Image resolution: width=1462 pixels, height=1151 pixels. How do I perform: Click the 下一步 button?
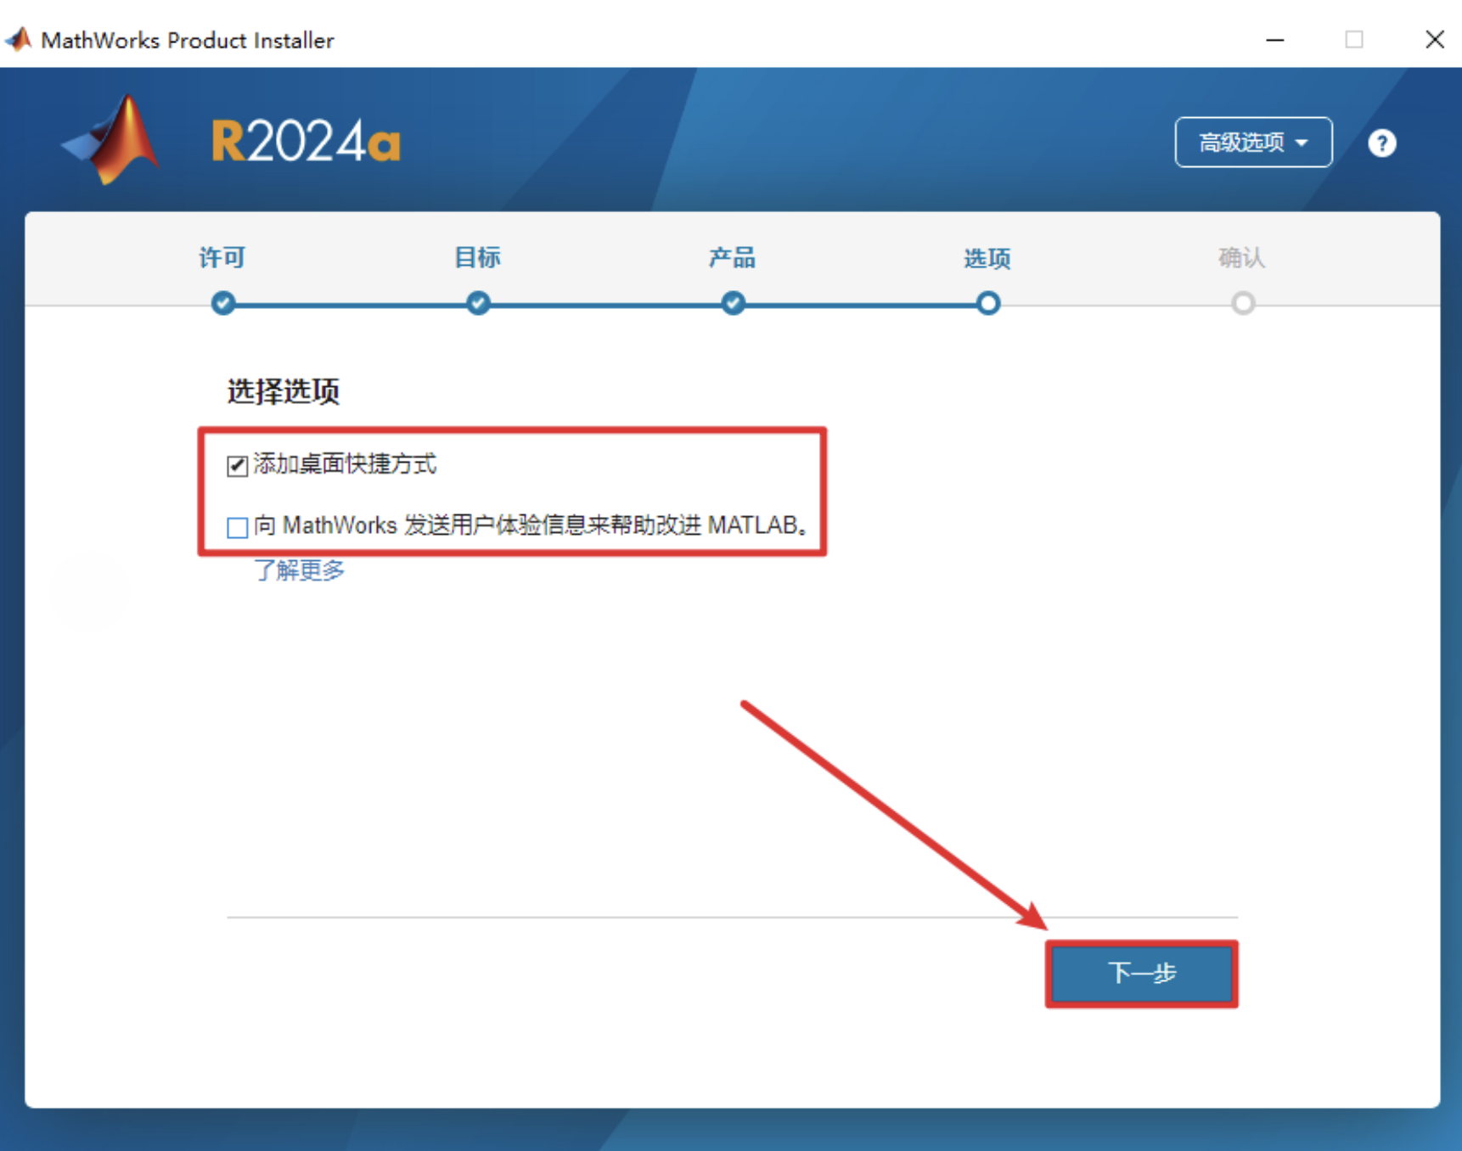pos(1141,974)
